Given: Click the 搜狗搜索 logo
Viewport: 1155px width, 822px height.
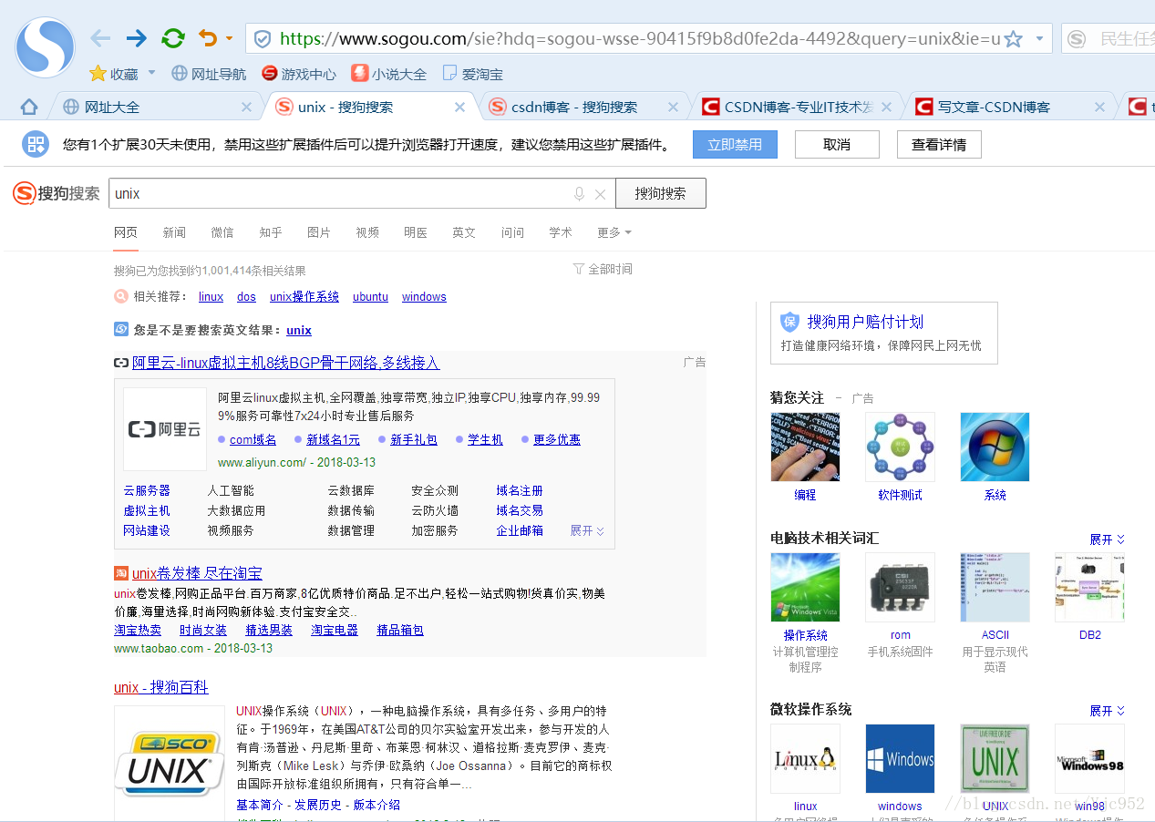Looking at the screenshot, I should coord(57,193).
